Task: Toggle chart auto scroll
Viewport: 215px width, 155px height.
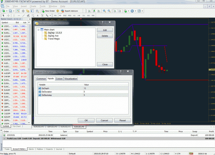Action: click(115, 11)
